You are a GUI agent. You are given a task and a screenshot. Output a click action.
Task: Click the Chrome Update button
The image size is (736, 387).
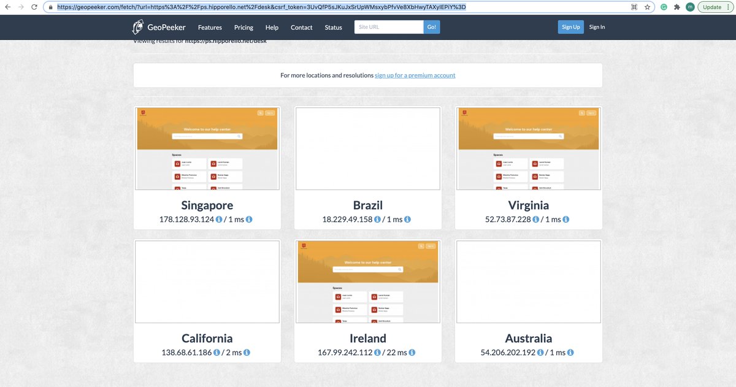715,7
